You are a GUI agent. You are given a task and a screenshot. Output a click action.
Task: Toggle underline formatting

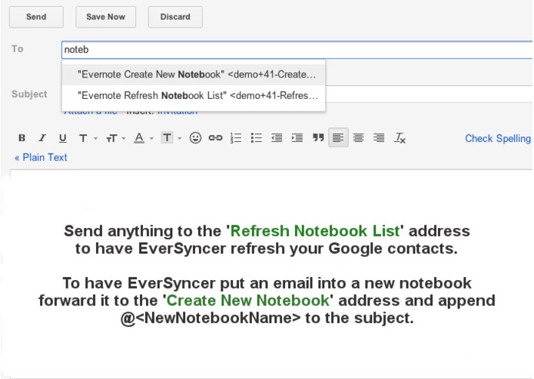click(x=62, y=137)
